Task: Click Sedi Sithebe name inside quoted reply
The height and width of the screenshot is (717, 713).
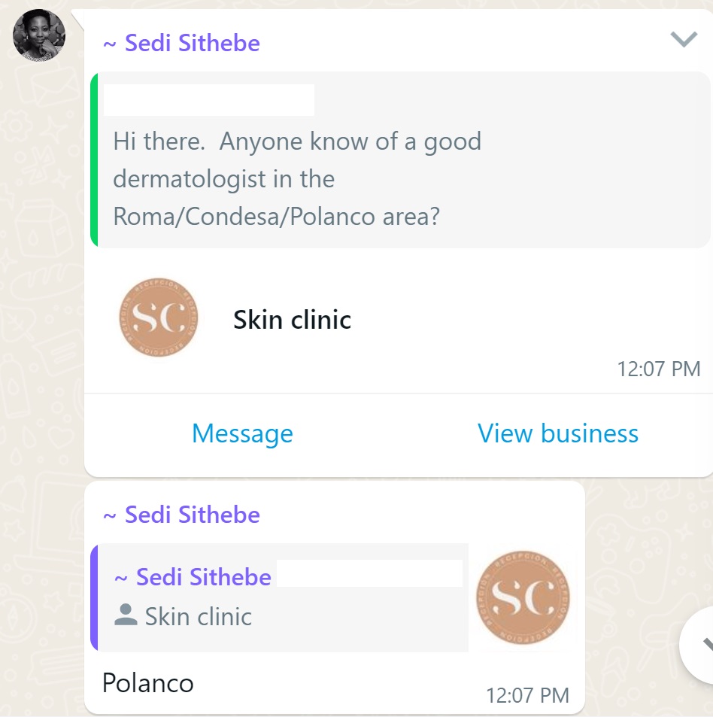Action: pos(193,576)
